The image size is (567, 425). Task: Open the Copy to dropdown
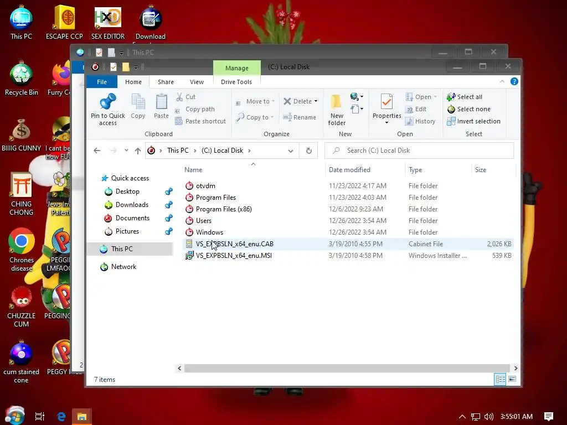pos(255,117)
